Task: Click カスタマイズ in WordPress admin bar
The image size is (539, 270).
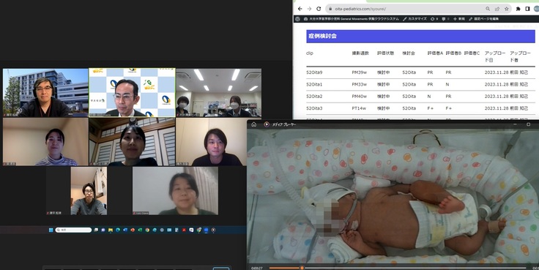Action: pyautogui.click(x=415, y=19)
